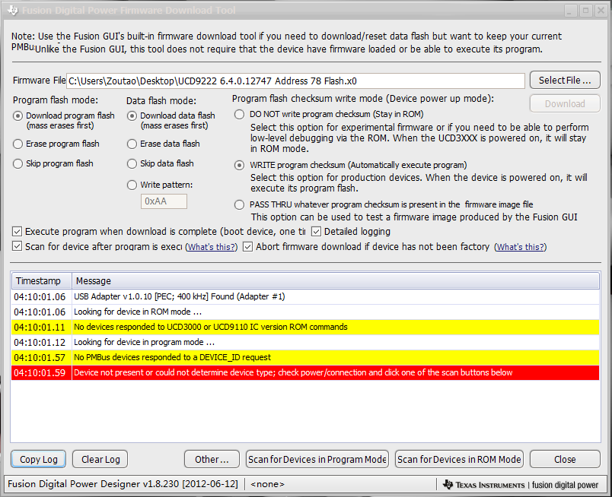Click the Select File button
Viewport: 612px width, 497px height.
[x=565, y=81]
